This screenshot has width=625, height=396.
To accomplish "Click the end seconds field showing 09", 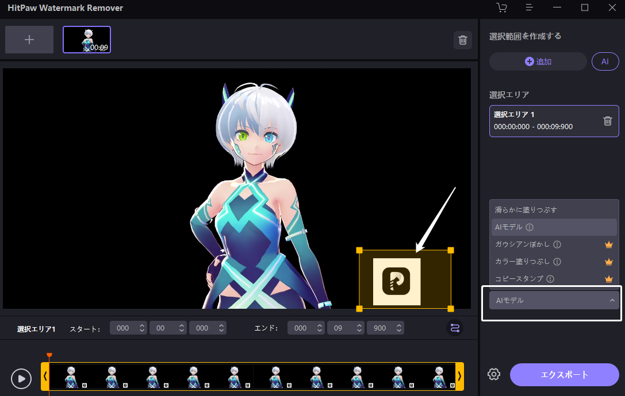I will 346,328.
